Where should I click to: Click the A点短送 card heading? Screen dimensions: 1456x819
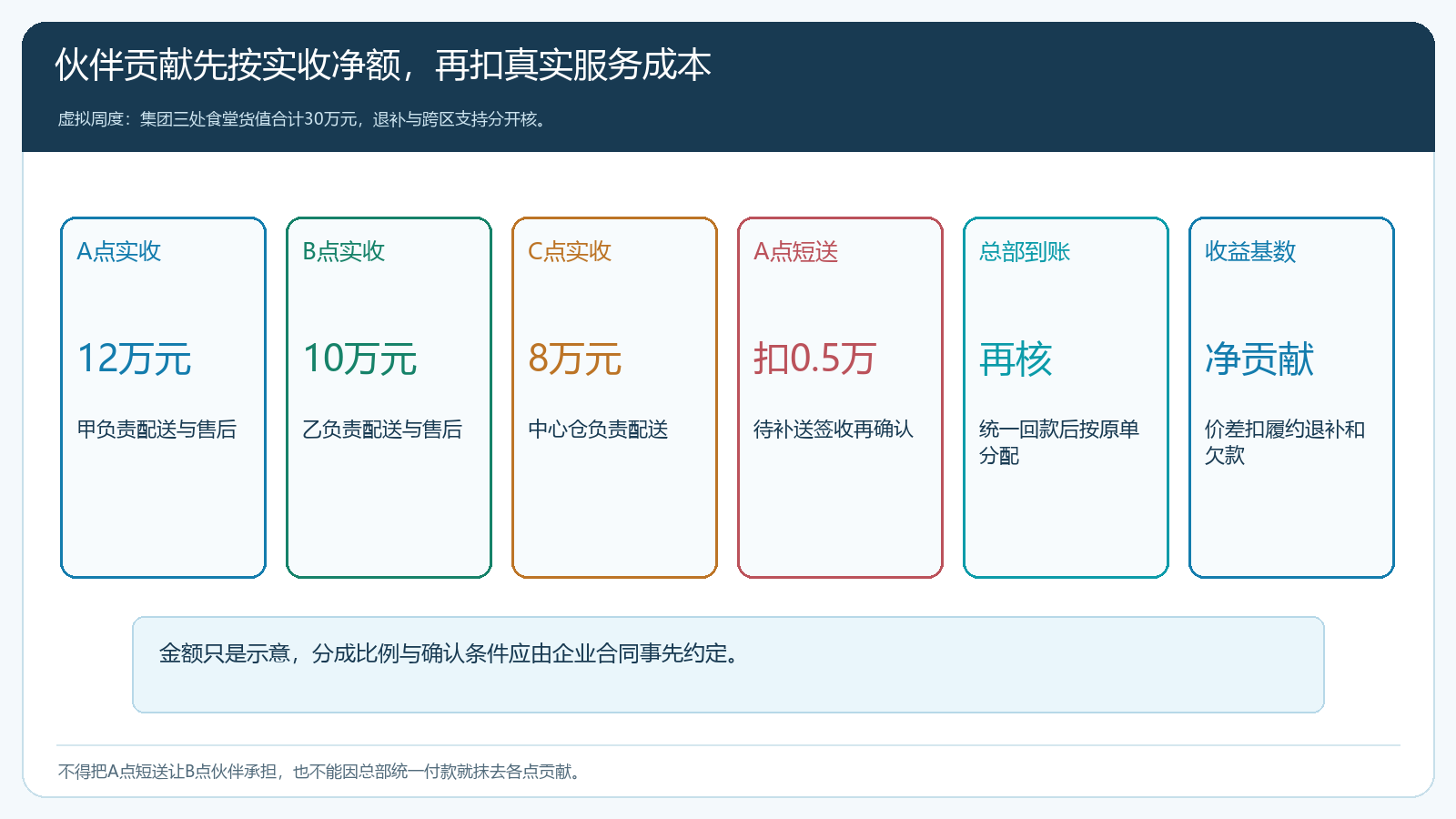796,251
